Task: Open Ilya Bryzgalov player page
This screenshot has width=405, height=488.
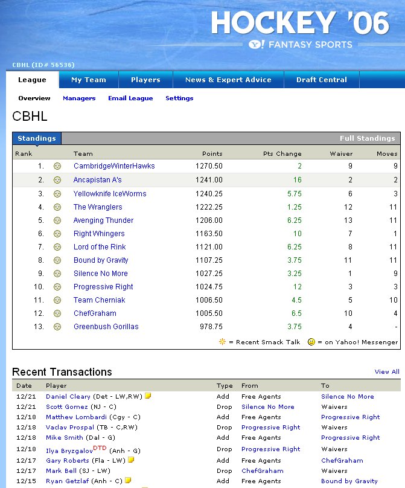Action: pos(69,451)
